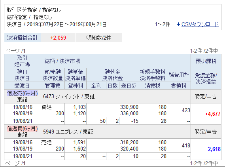Click the 貸株料 column header
This screenshot has height=168, width=225.
click(76, 86)
